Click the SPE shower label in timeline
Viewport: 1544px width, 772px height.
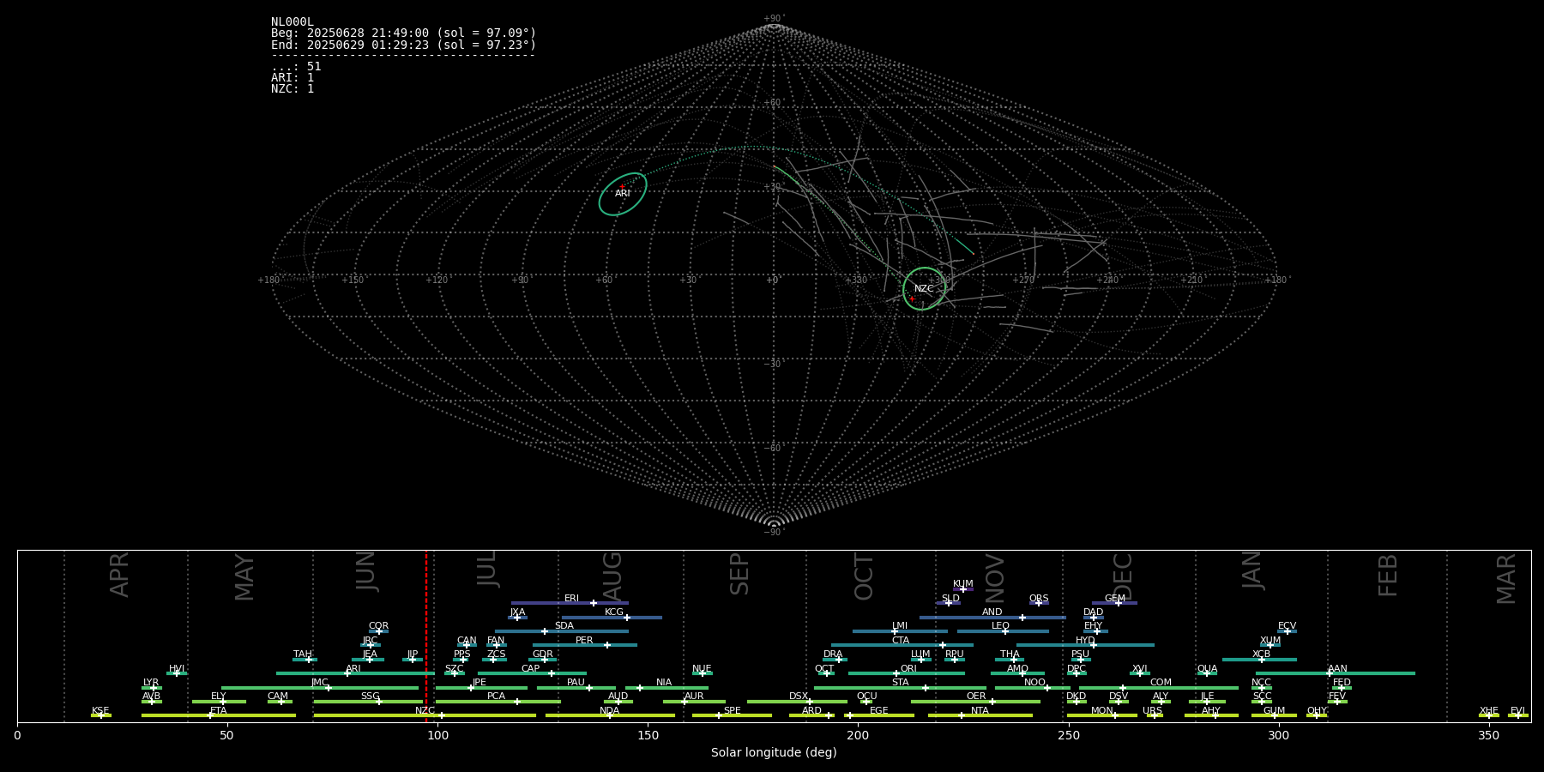tap(732, 711)
